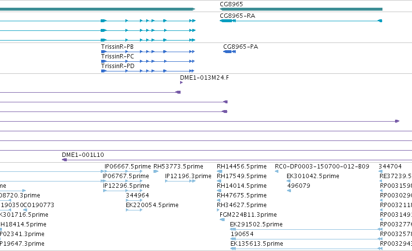Select the TrissinR-PC label
The image size is (412, 251).
click(x=118, y=56)
